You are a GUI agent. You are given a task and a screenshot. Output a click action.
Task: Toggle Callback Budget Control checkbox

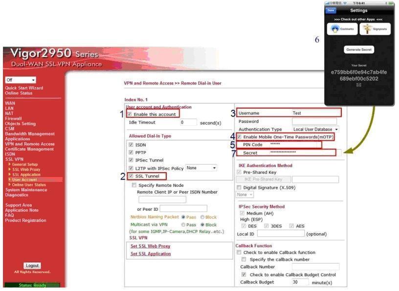[244, 274]
